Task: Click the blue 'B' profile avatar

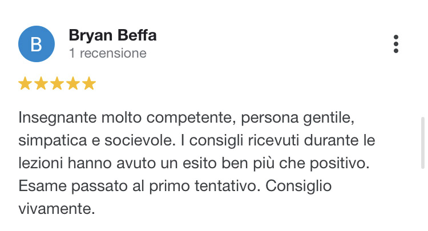Action: [37, 44]
